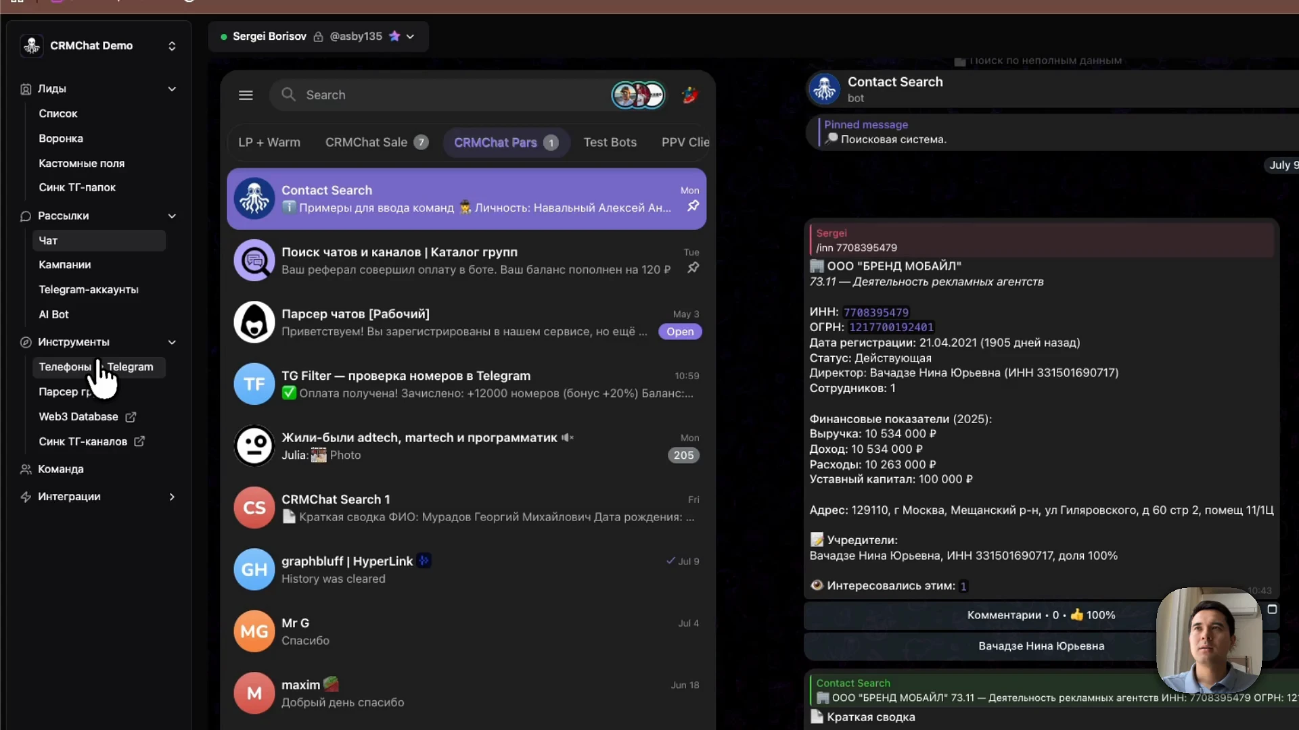Open the CRMChat Demo workspace switcher

pyautogui.click(x=99, y=46)
